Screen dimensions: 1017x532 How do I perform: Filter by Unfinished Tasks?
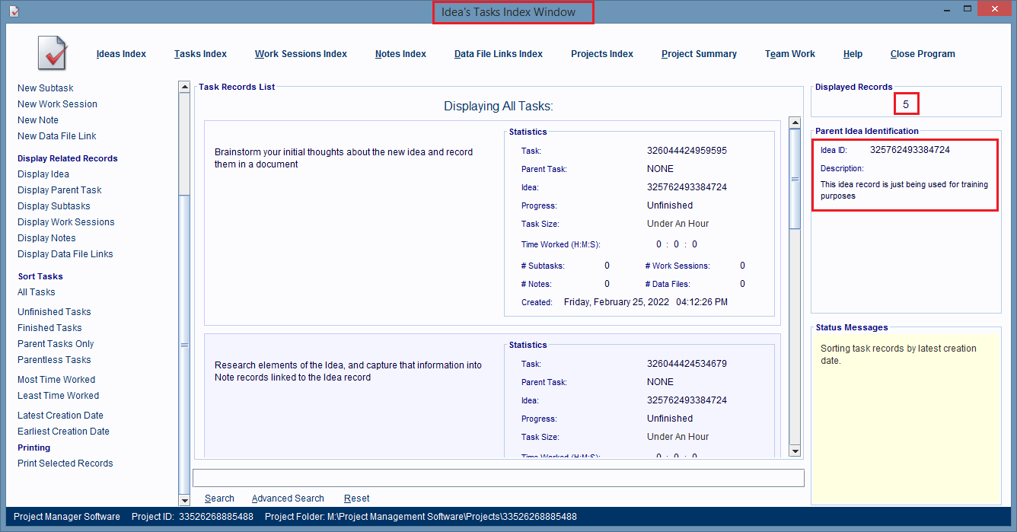[54, 312]
